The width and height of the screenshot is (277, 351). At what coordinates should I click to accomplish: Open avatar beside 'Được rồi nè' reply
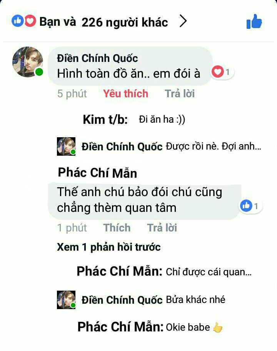coord(66,146)
